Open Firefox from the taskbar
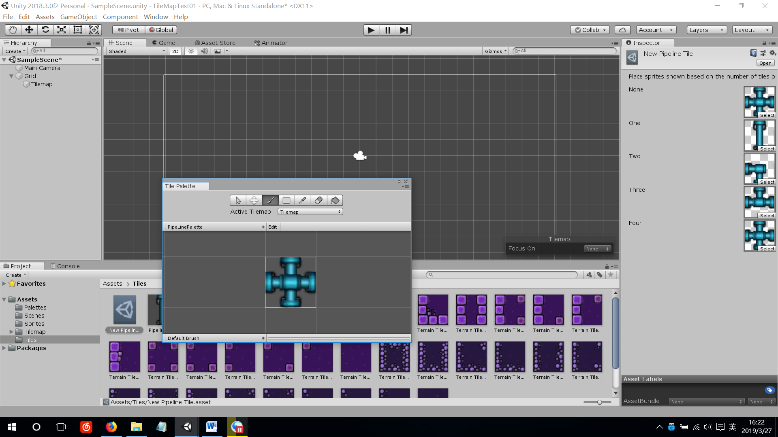This screenshot has width=778, height=437. pyautogui.click(x=111, y=426)
